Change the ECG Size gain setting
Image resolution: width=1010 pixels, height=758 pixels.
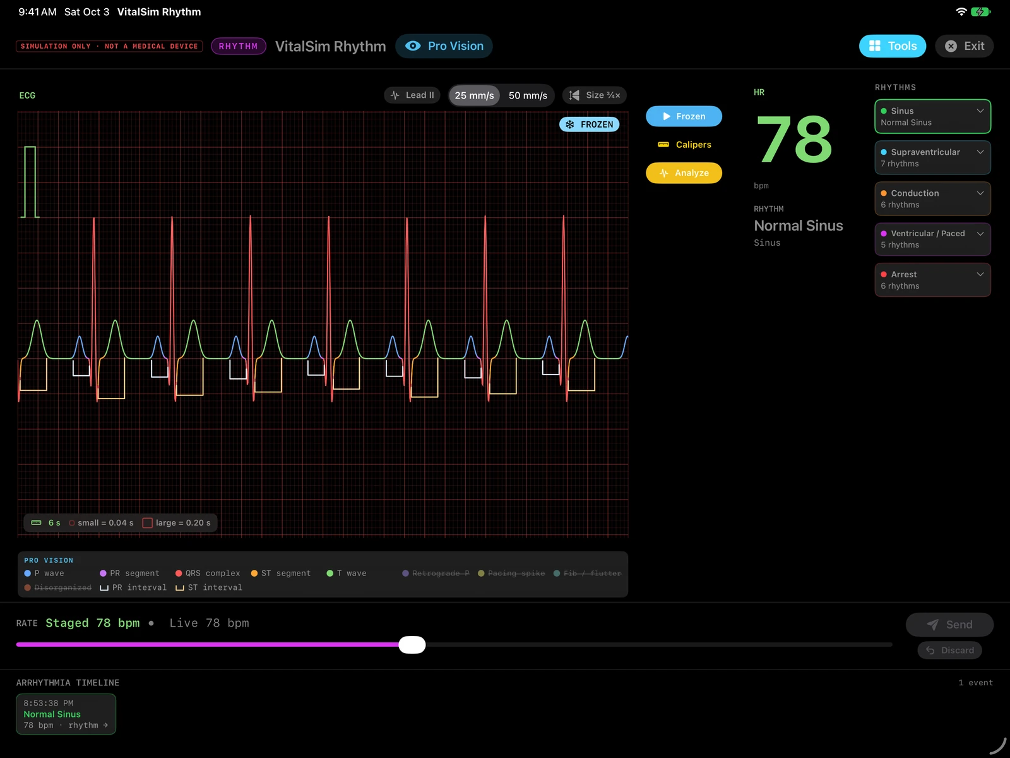point(595,95)
